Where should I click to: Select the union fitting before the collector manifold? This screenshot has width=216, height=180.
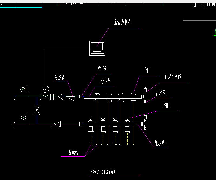pos(82,124)
